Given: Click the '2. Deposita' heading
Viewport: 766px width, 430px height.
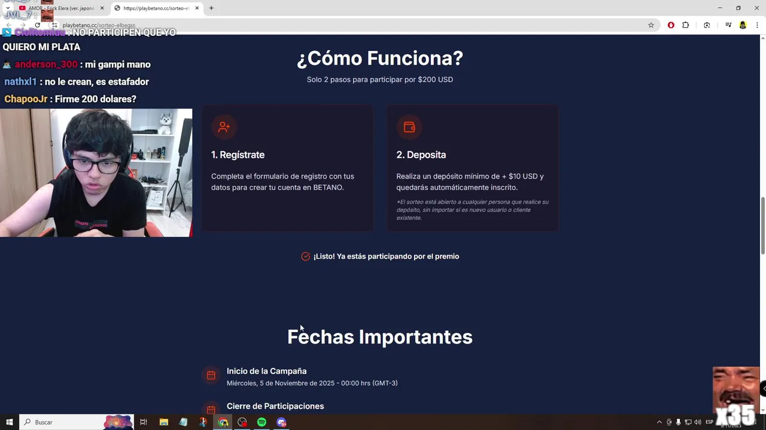Looking at the screenshot, I should click(x=421, y=155).
